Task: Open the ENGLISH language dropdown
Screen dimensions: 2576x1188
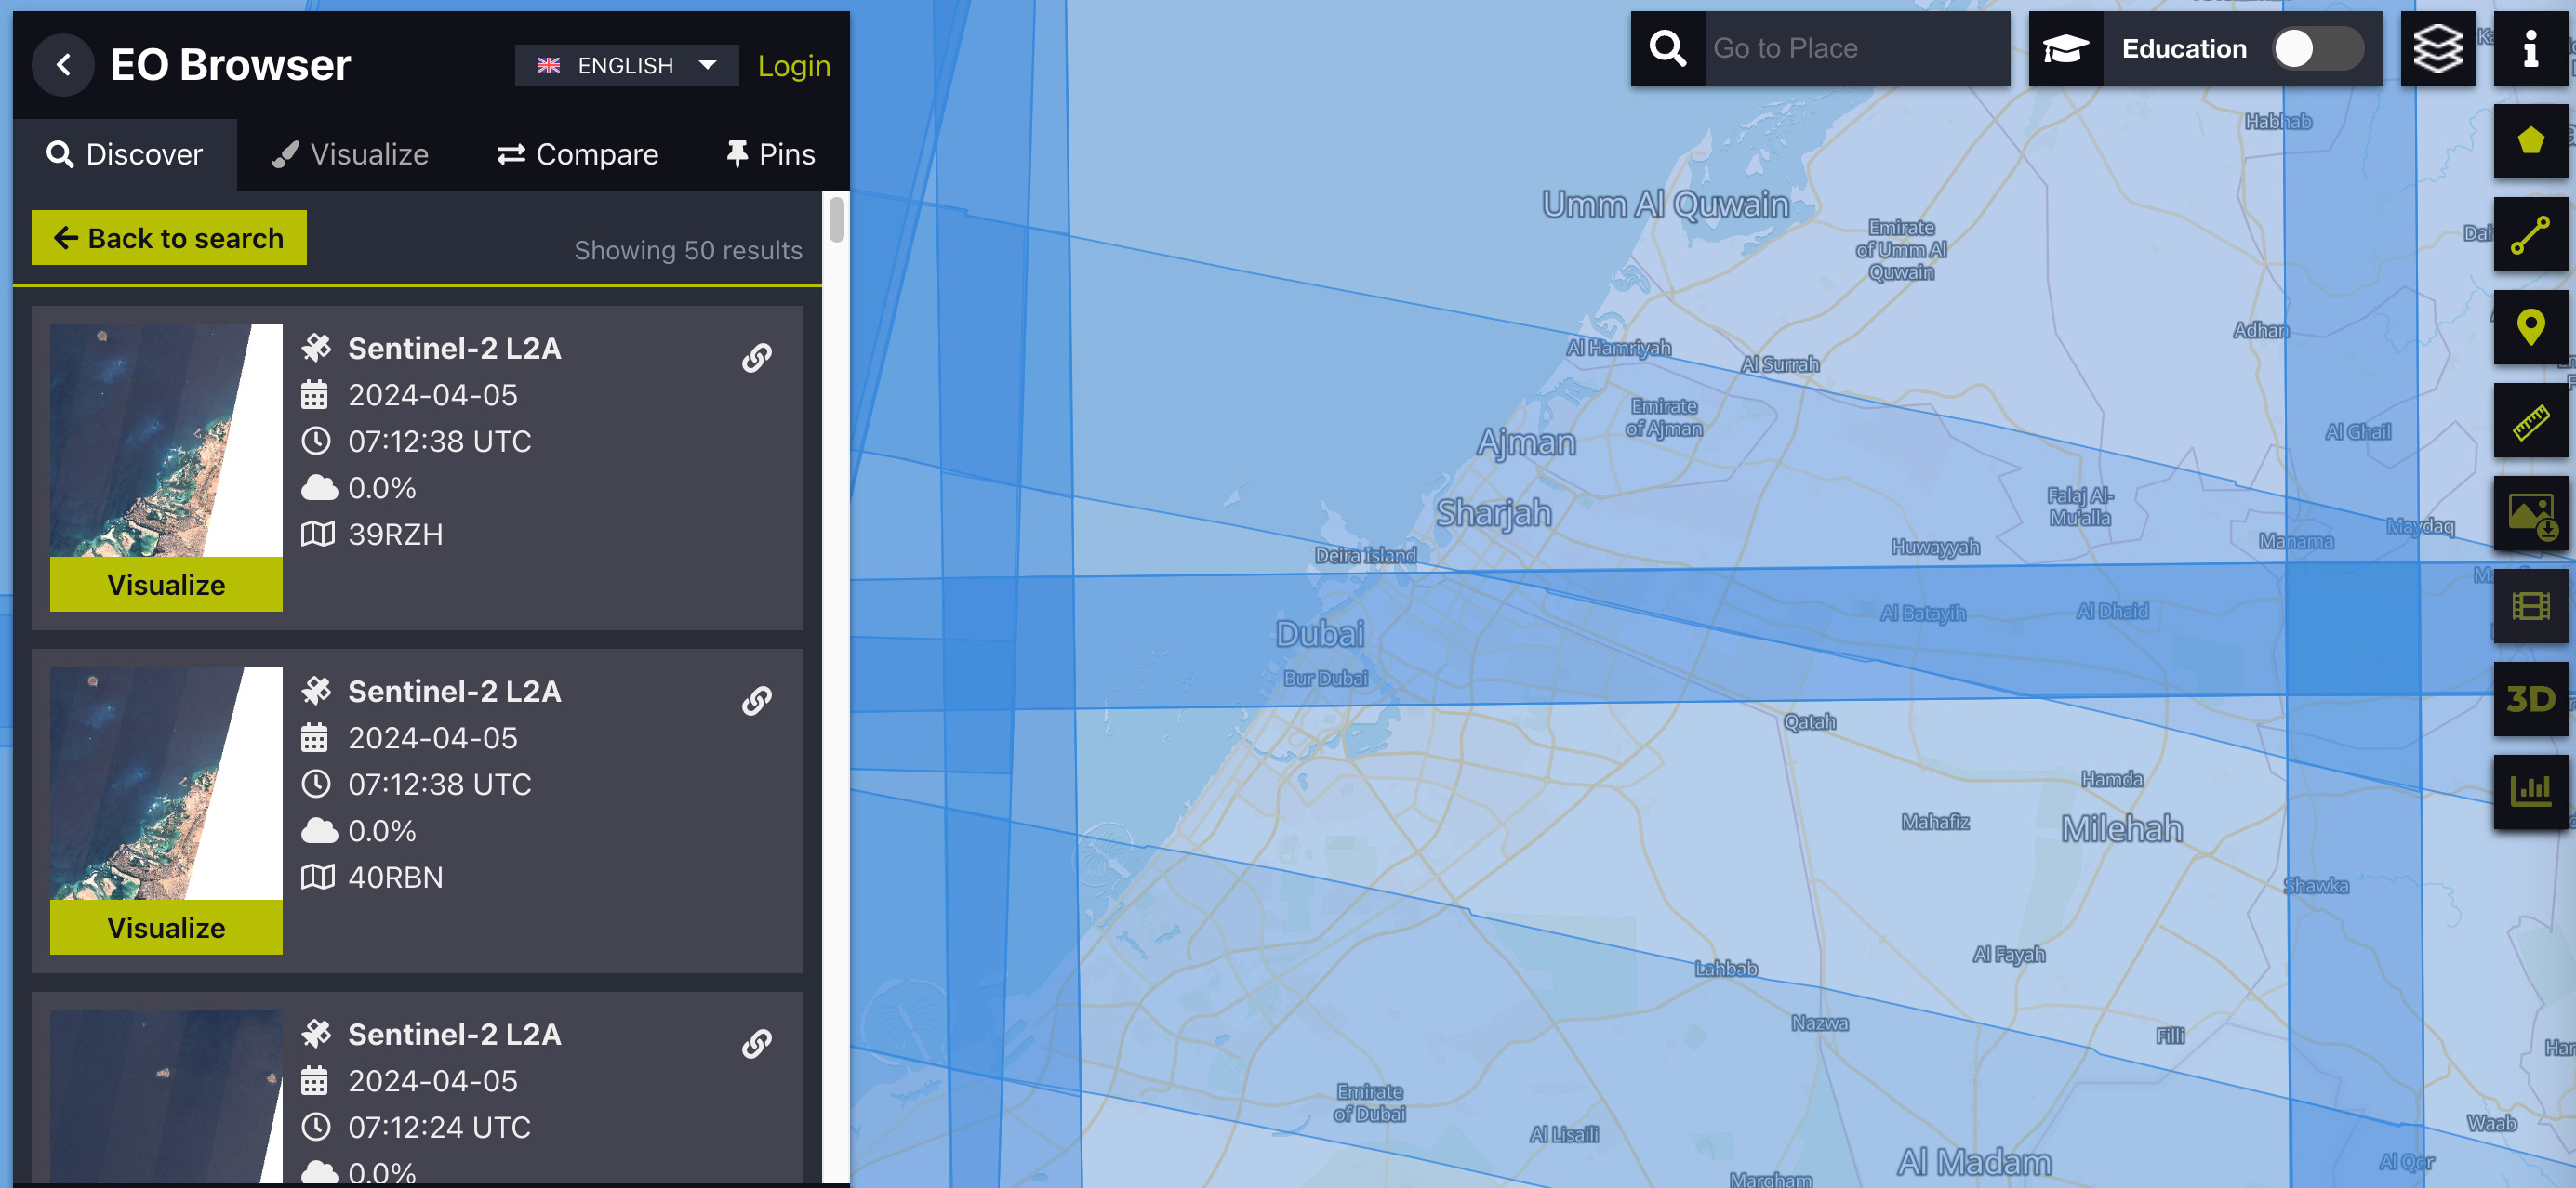Action: point(626,65)
